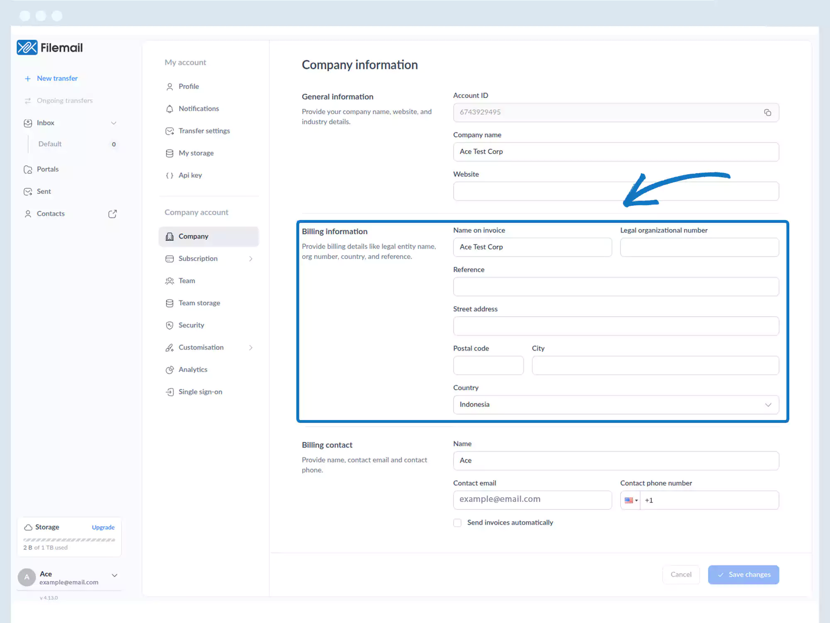Open the Country dropdown showing Indonesia

[x=616, y=405]
